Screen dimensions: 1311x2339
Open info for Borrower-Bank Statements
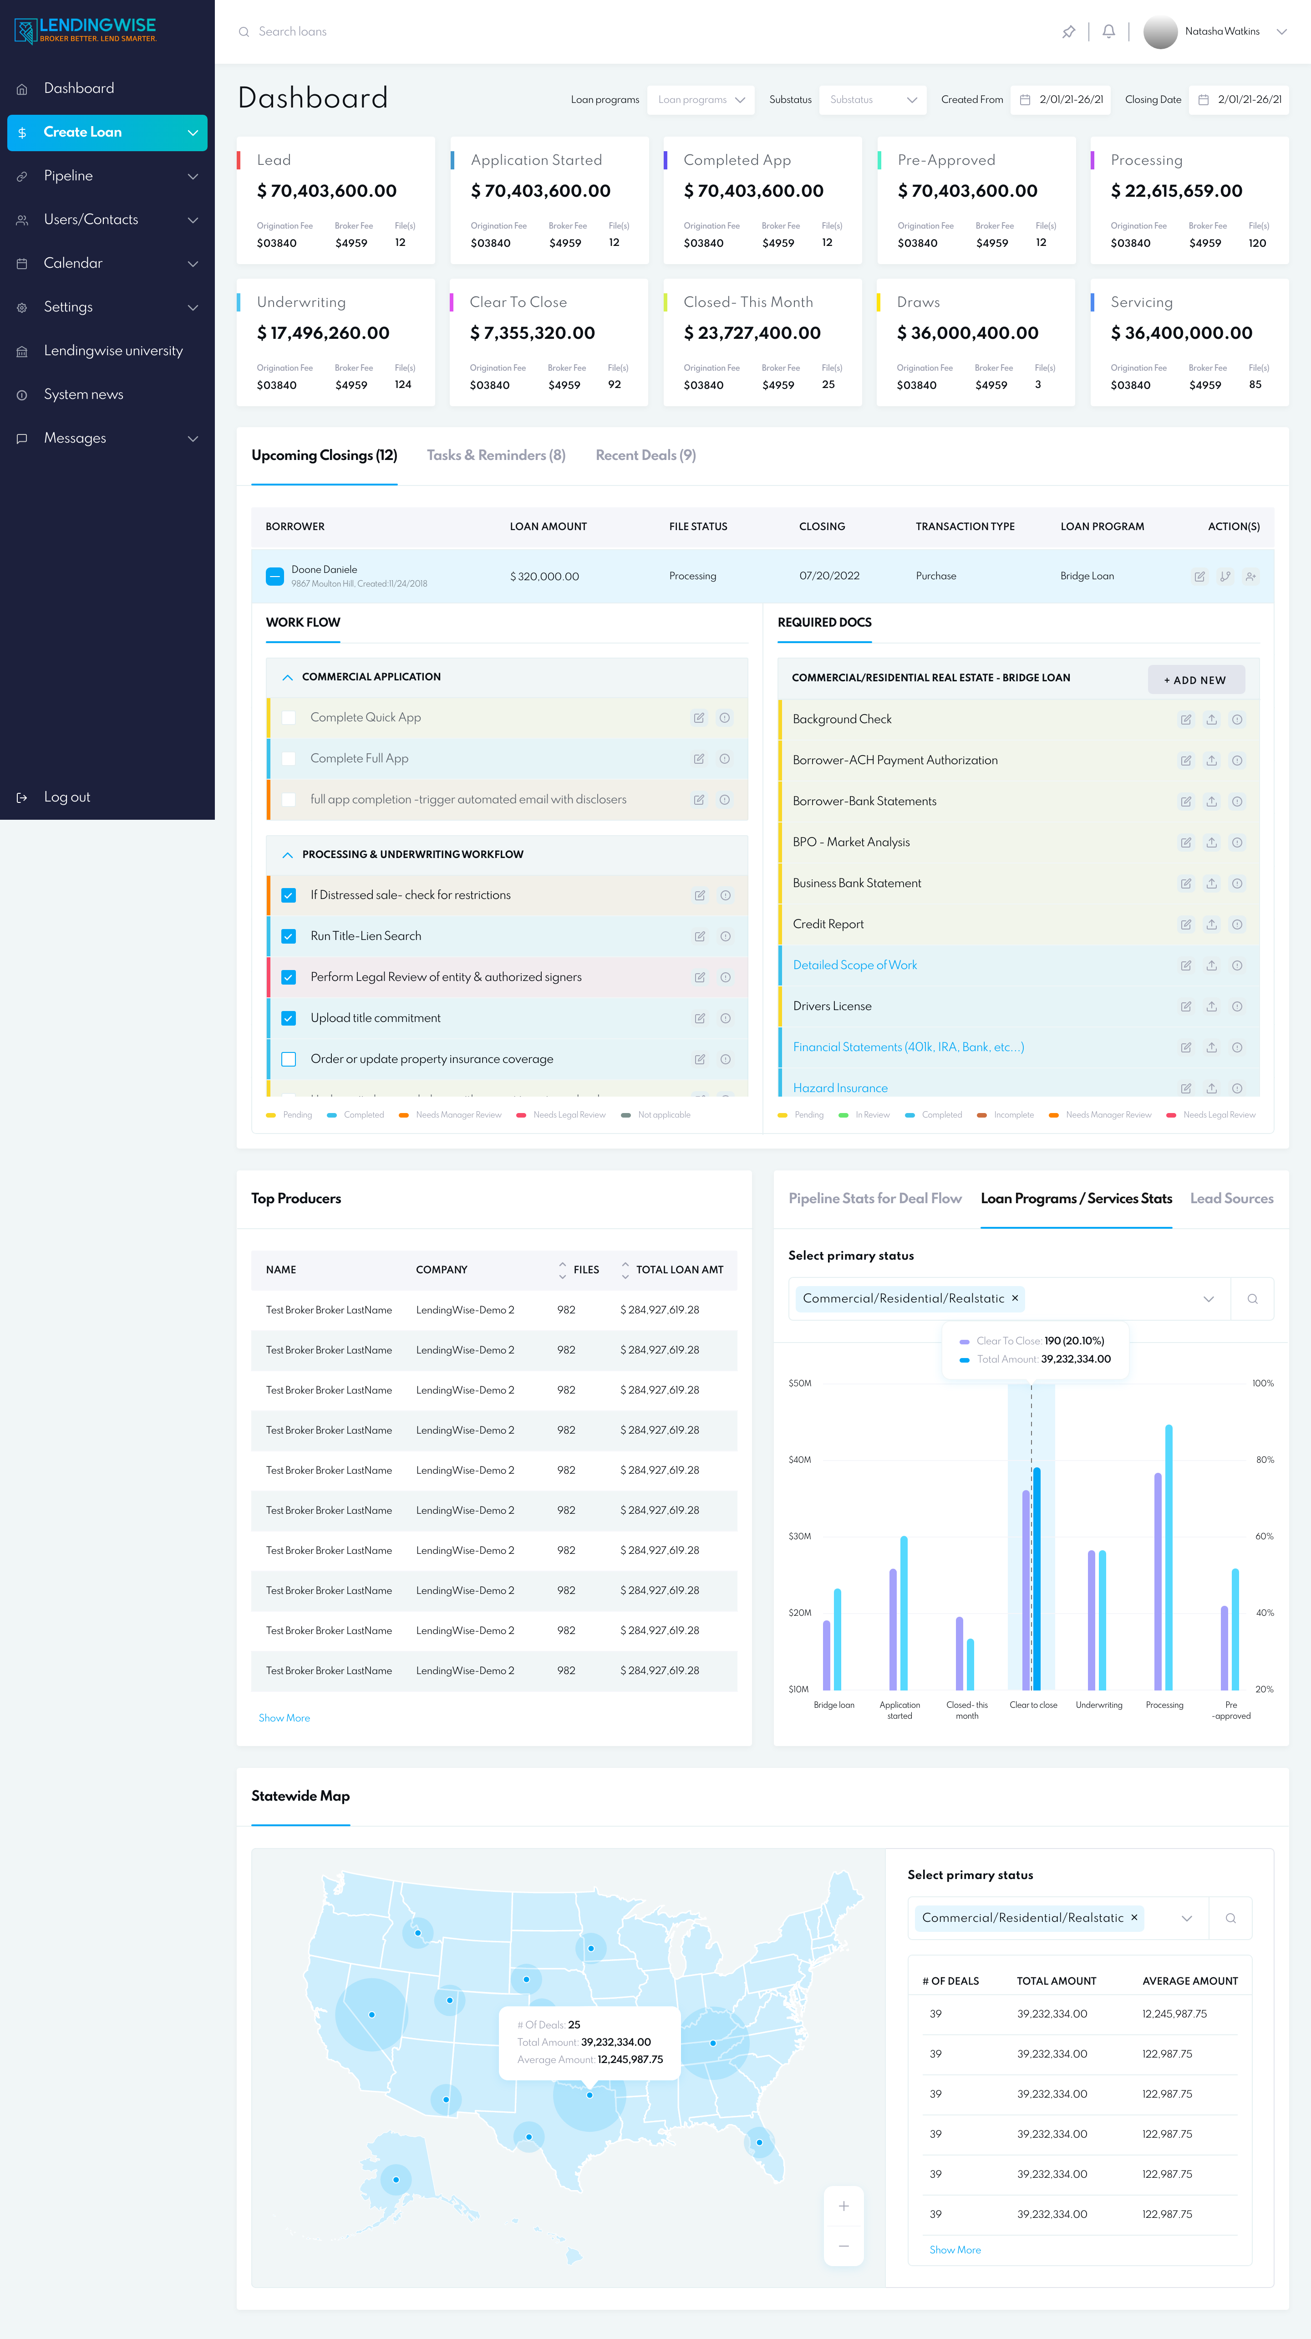click(1236, 802)
